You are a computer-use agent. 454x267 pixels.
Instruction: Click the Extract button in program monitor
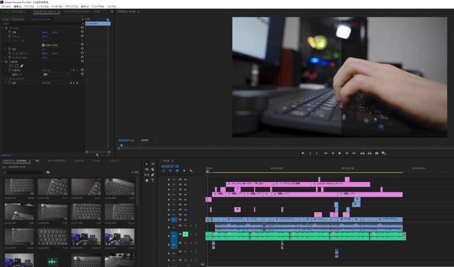click(369, 153)
